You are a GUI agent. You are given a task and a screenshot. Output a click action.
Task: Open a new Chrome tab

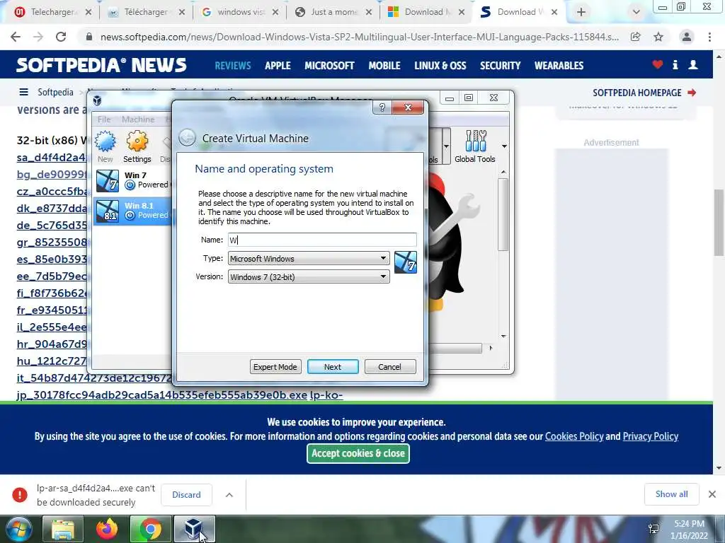click(581, 13)
